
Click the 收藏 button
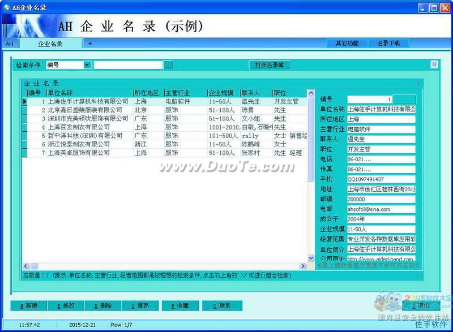pyautogui.click(x=180, y=305)
